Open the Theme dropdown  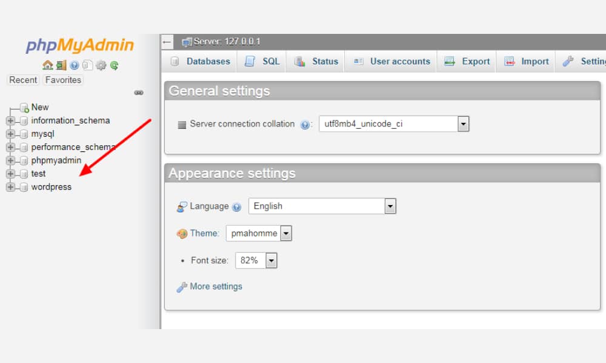coord(259,234)
